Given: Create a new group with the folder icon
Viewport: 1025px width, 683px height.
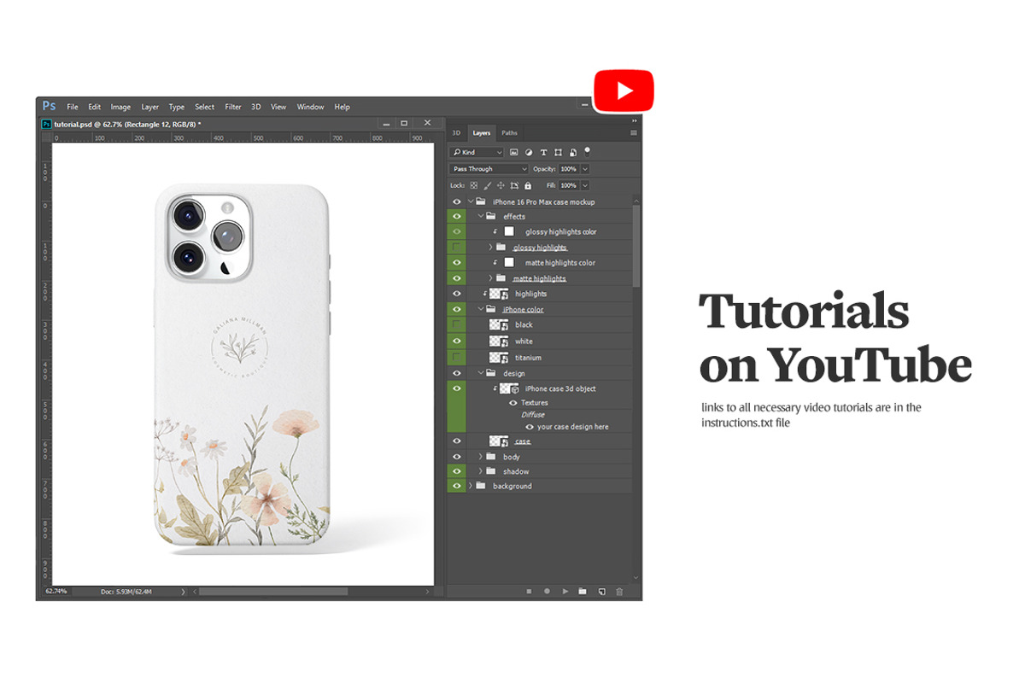Looking at the screenshot, I should [583, 591].
